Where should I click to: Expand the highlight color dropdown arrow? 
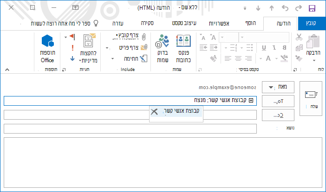[x=276, y=58]
